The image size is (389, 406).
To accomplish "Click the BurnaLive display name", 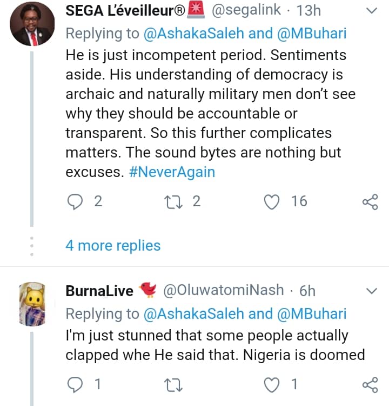I will [99, 291].
